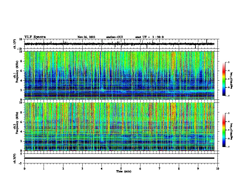245x189 pixels.
Task: Click the ch.1 waveform trace panel
Action: pos(122,44)
